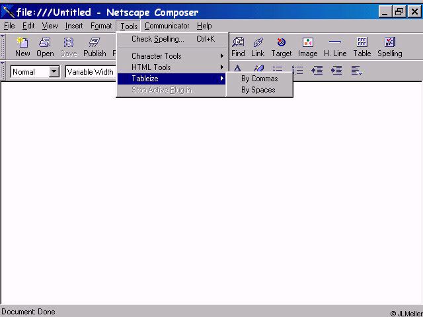Click the numbered list formatting icon
Image resolution: width=423 pixels, height=317 pixels.
[x=297, y=70]
